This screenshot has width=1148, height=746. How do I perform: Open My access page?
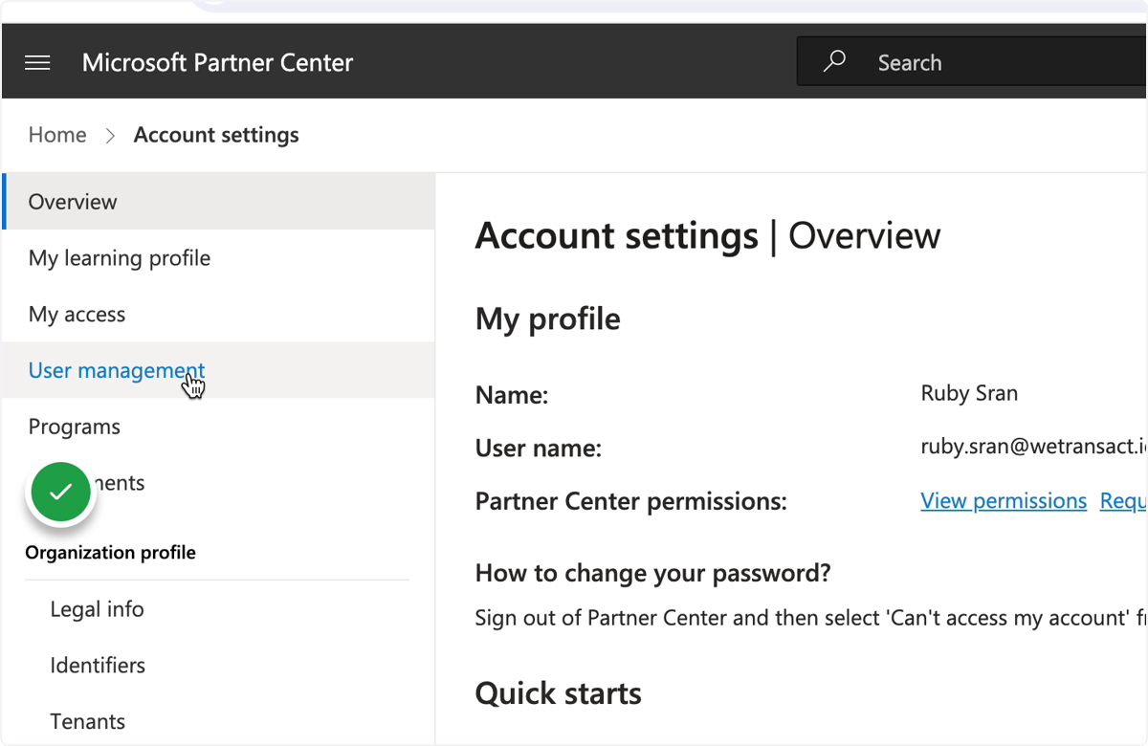pyautogui.click(x=218, y=315)
